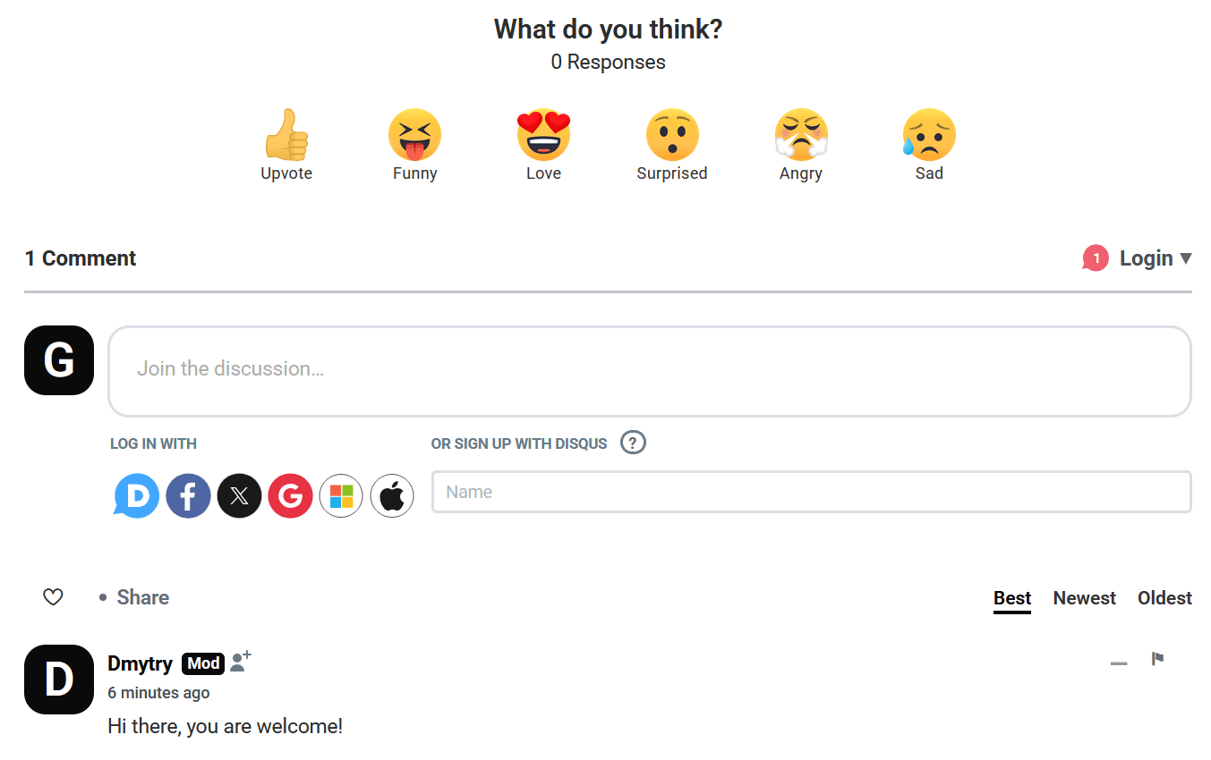
Task: Click the Join the discussion text box
Action: [649, 370]
